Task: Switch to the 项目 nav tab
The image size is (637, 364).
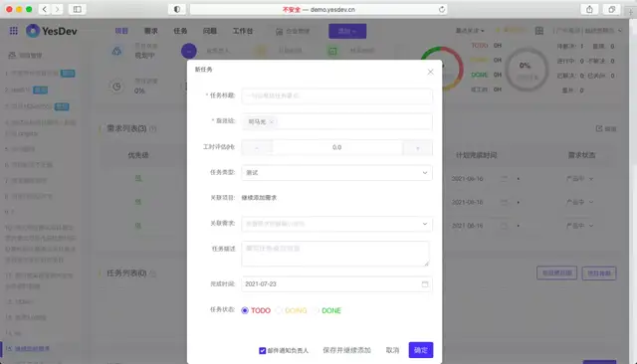Action: [x=121, y=31]
